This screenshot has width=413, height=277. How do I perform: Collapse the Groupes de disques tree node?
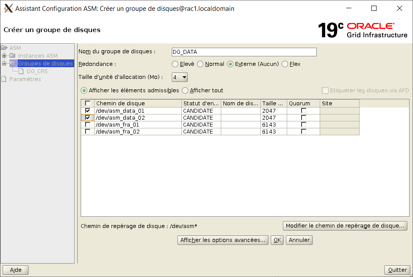(x=4, y=63)
